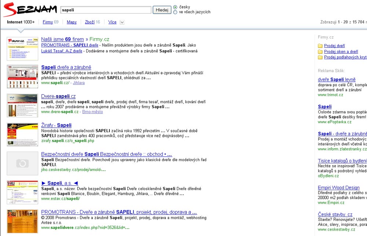Open thumbnail for Žirafy - Sapeli result
Screen dimensions: 367x236
(22, 135)
